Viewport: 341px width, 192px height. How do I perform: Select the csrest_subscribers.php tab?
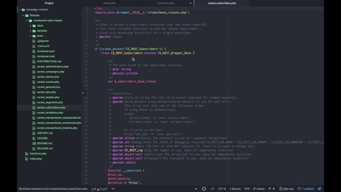click(222, 3)
